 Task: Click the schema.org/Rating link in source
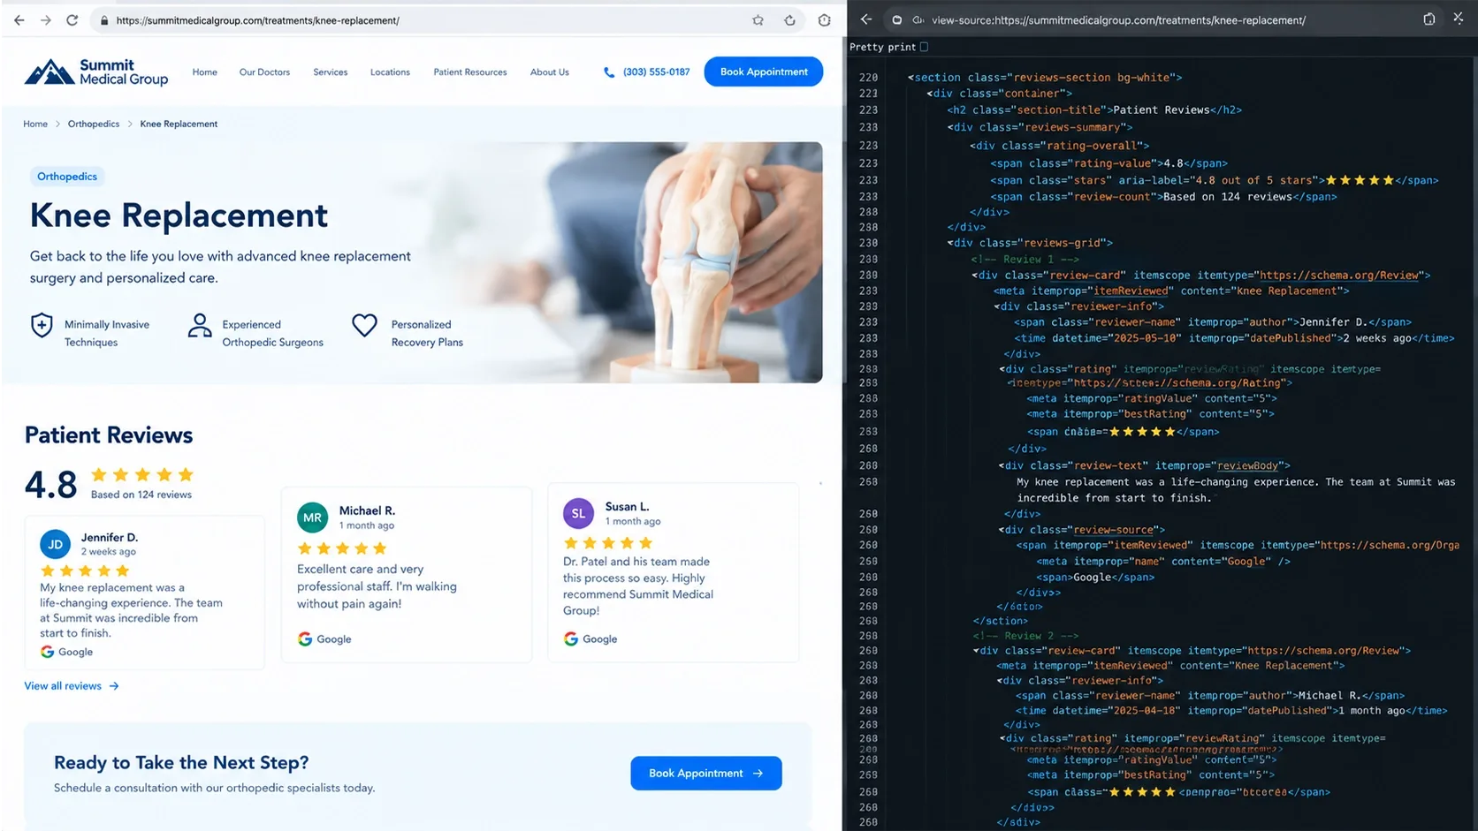tap(1177, 382)
